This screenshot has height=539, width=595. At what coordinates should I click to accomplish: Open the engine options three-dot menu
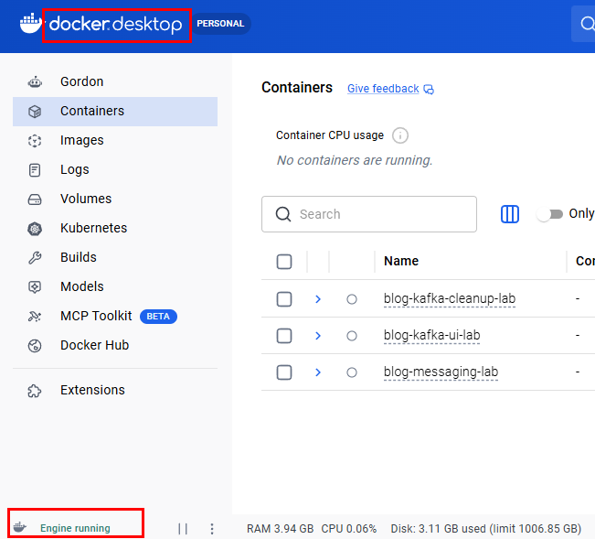point(212,528)
